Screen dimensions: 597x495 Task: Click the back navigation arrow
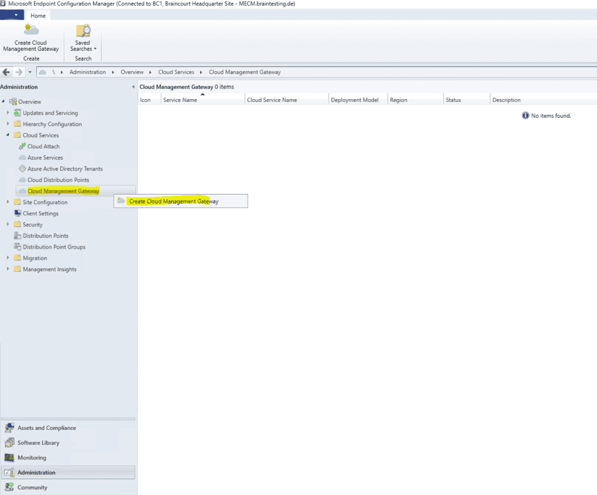tap(6, 72)
